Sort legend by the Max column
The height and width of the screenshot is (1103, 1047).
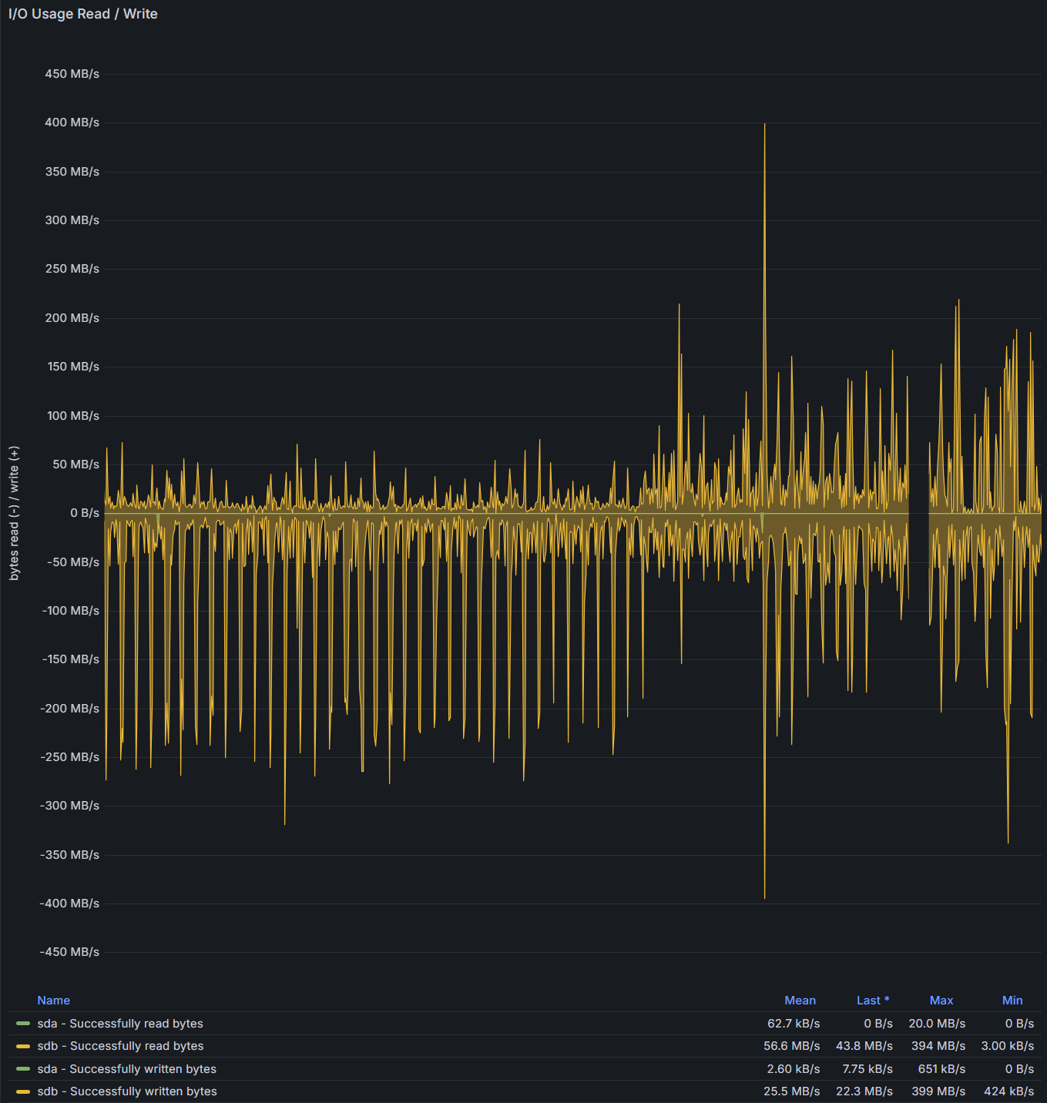coord(941,1001)
